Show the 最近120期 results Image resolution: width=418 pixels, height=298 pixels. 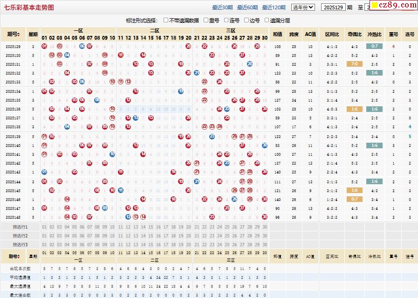click(274, 7)
